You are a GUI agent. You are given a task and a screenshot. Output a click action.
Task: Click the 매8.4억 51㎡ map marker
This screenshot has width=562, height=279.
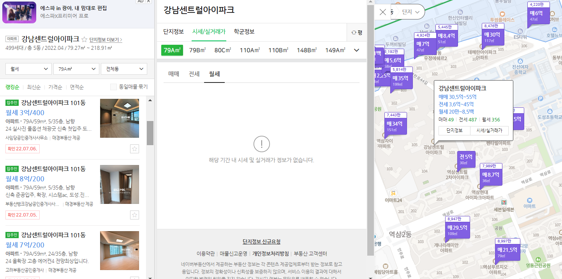[446, 36]
